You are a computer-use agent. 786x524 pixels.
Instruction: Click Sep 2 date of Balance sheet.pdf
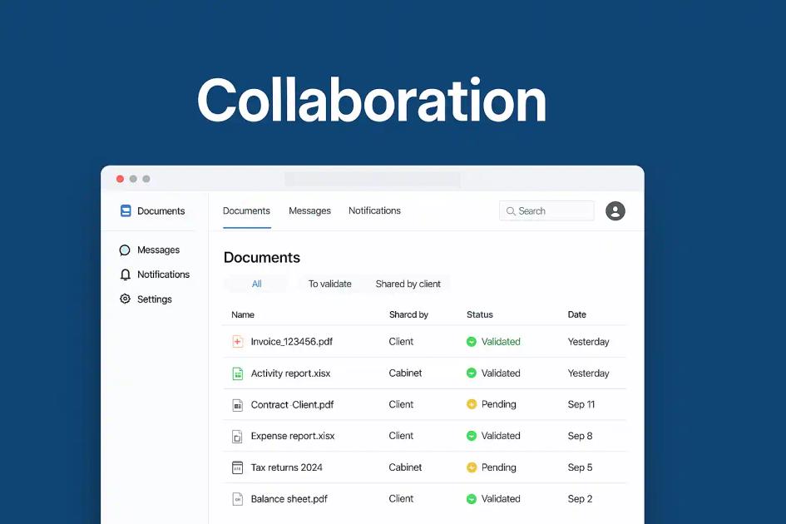coord(580,499)
